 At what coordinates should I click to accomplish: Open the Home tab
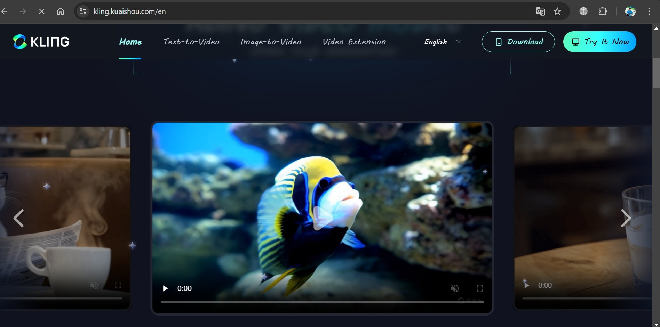point(130,42)
